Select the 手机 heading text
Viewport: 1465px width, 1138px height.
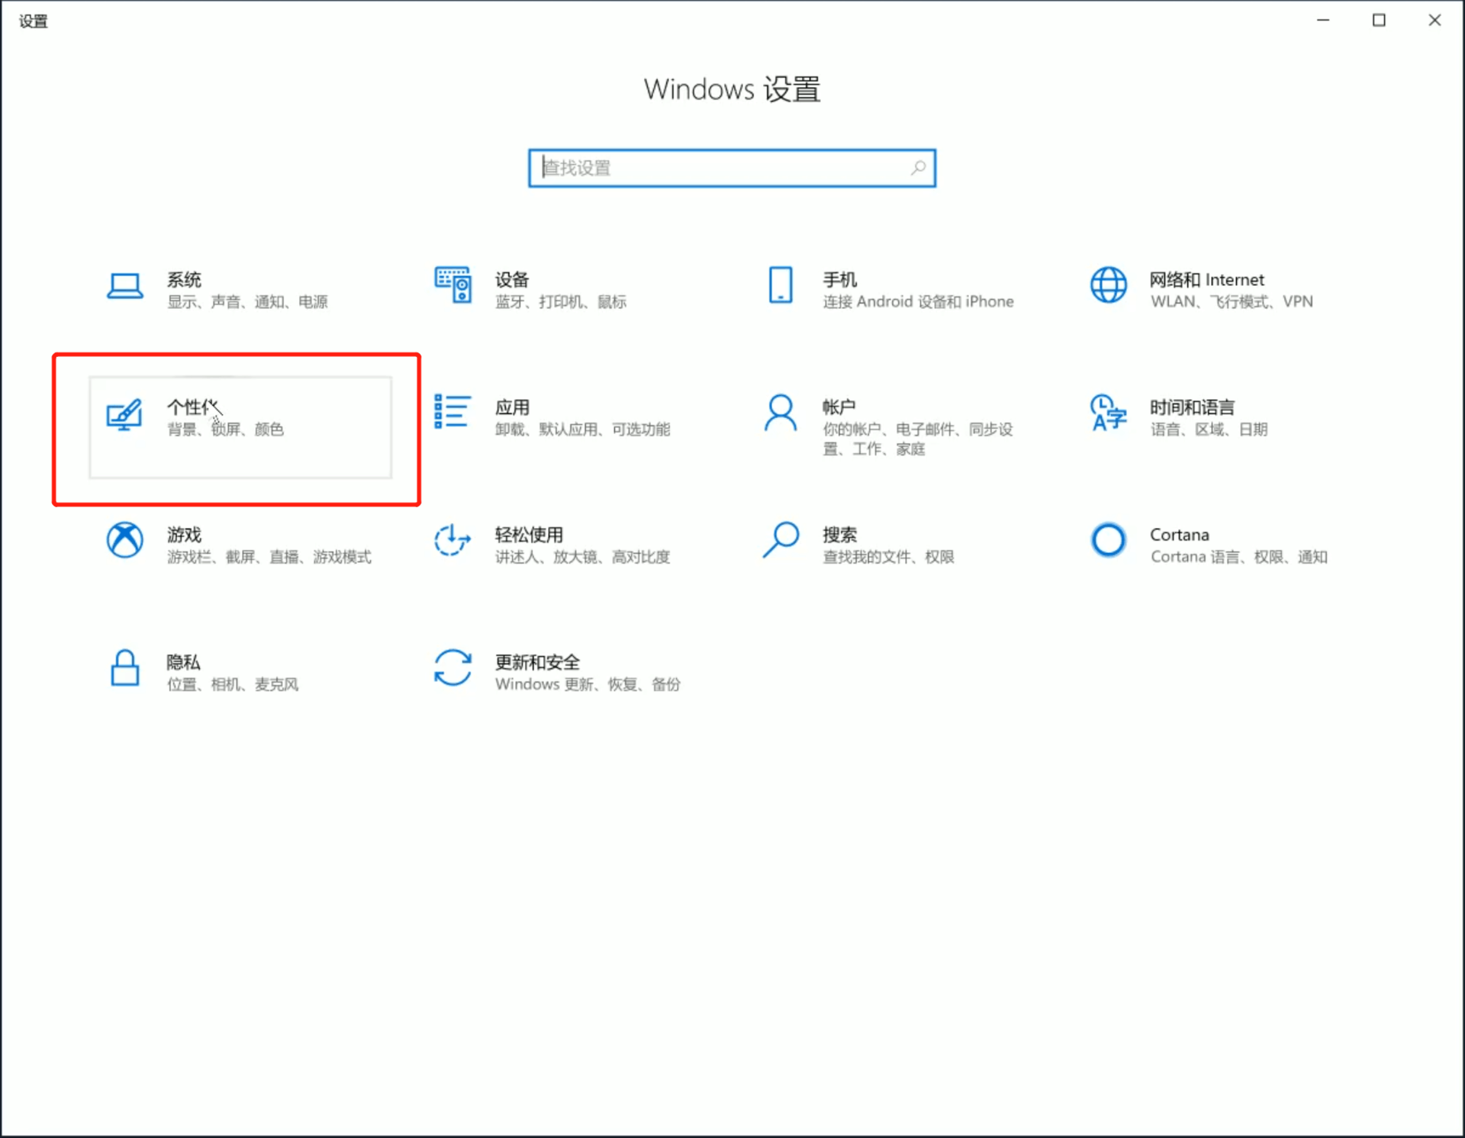click(x=839, y=280)
